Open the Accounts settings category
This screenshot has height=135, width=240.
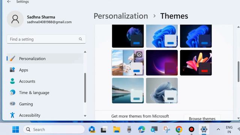[x=45, y=81]
